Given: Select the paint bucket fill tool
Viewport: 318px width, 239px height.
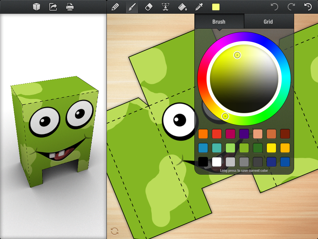Looking at the screenshot, I should coord(182,7).
